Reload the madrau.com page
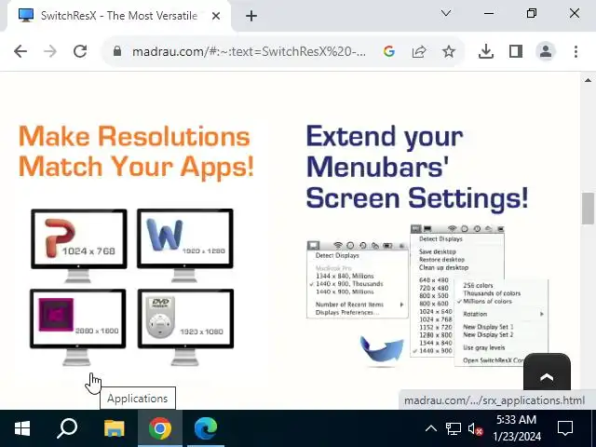 pos(80,51)
